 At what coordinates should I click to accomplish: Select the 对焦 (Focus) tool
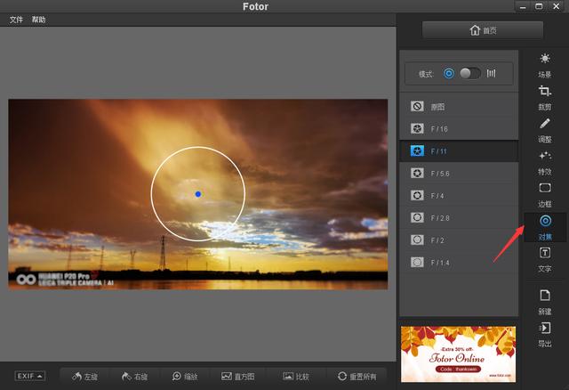point(545,225)
